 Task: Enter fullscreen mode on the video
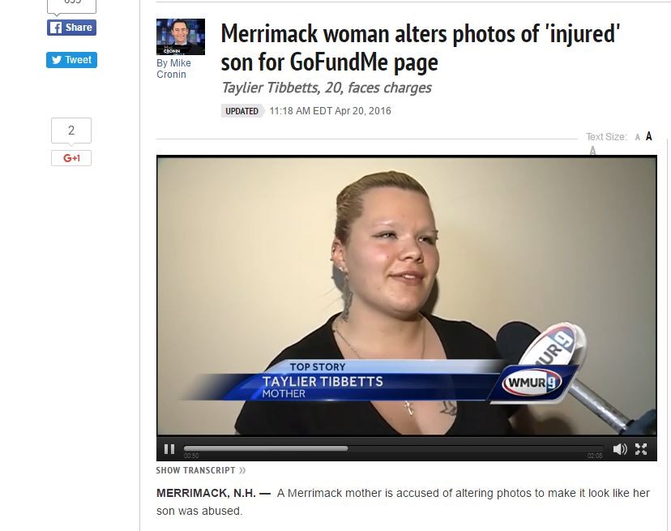[x=641, y=449]
